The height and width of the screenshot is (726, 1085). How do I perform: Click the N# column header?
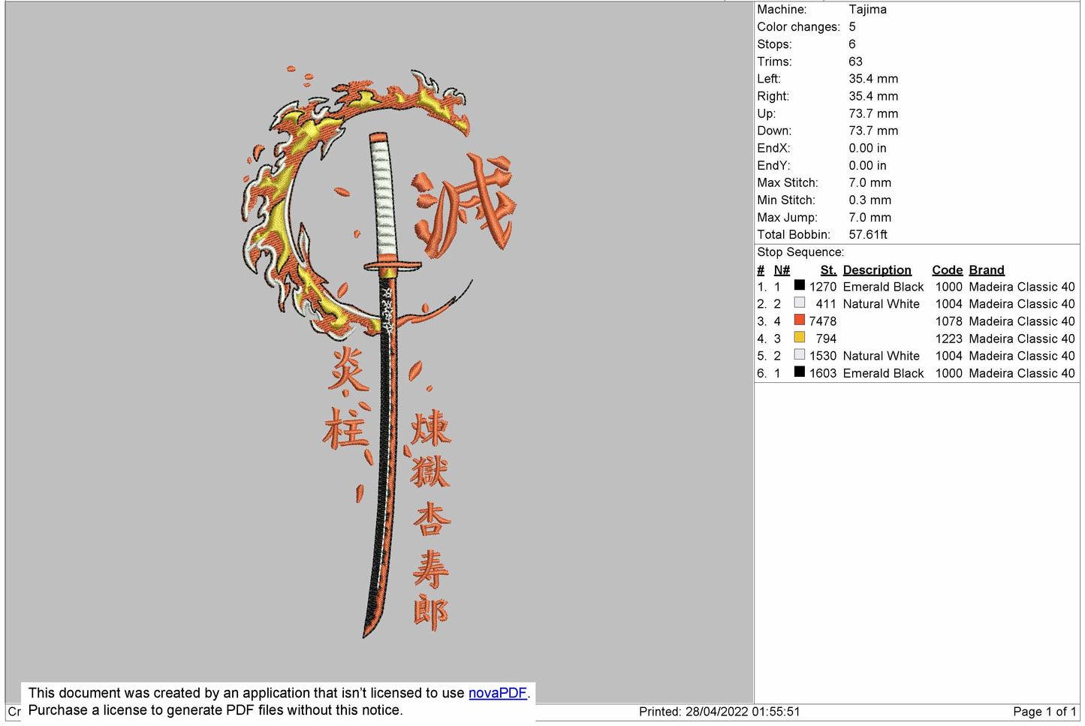point(782,270)
